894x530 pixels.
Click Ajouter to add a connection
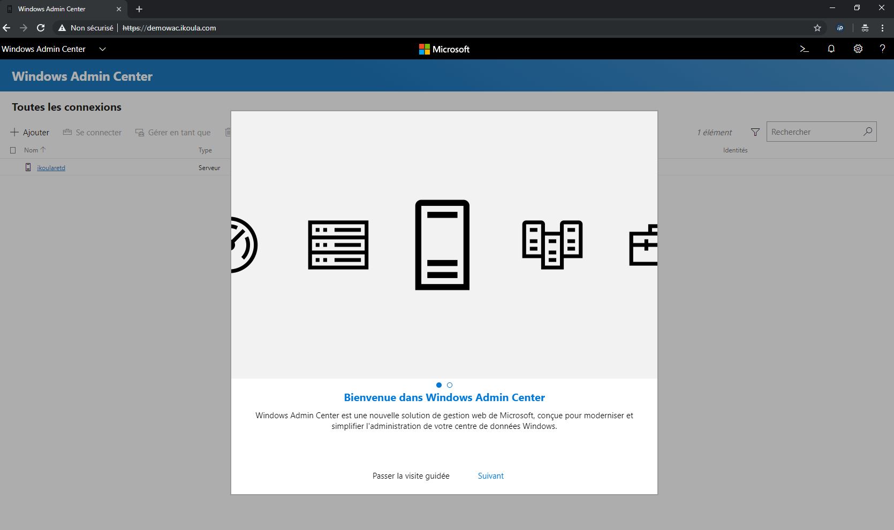tap(30, 132)
